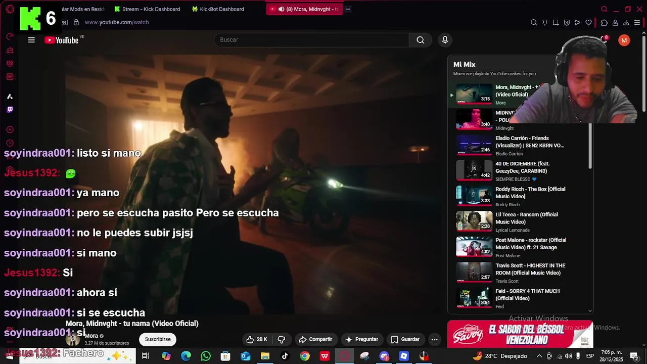This screenshot has height=364, width=647.
Task: Select the Mora, Midnvght YouTube tab
Action: (304, 9)
